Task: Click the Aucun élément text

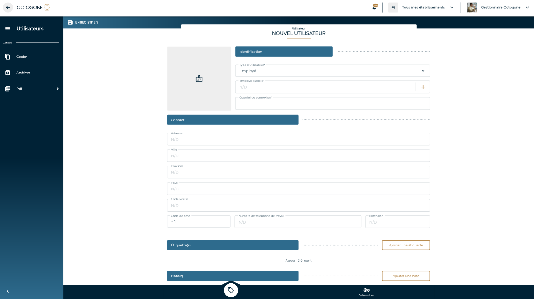Action: tap(298, 261)
